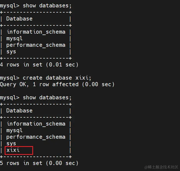Select 'information_schema' in the first result
This screenshot has height=171, width=180.
click(x=36, y=32)
